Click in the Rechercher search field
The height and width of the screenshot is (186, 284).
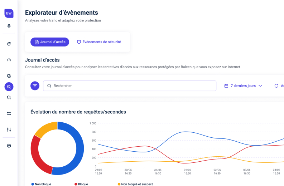133,86
